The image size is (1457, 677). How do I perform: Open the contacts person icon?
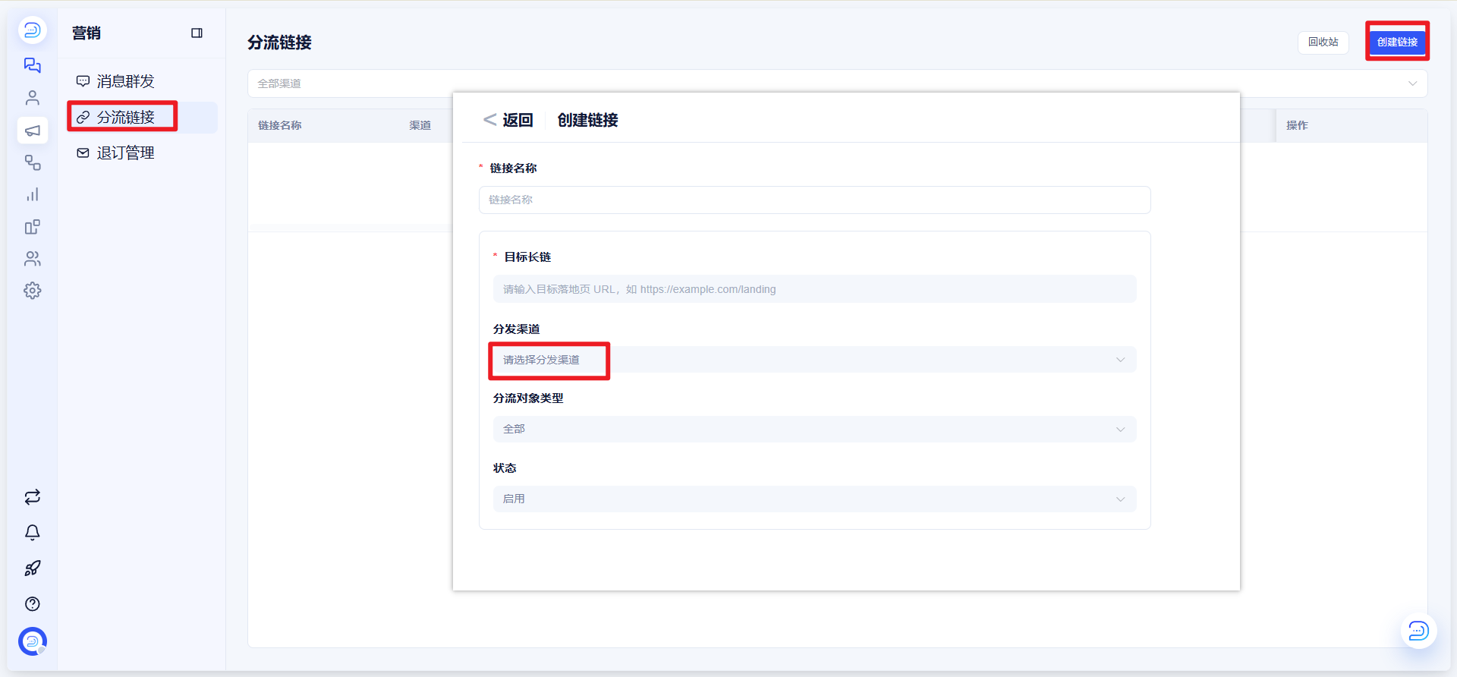(x=32, y=98)
